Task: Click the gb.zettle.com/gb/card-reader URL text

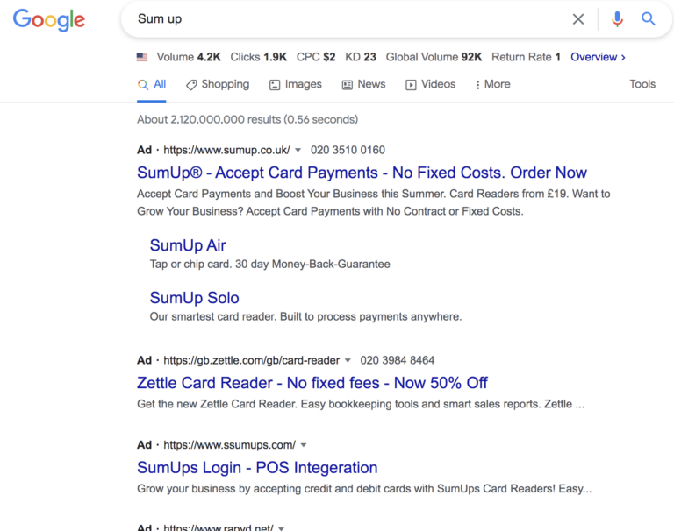Action: coord(252,361)
